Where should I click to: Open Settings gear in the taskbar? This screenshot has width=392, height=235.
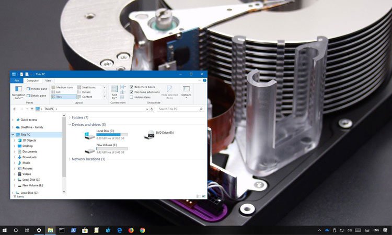click(39, 230)
